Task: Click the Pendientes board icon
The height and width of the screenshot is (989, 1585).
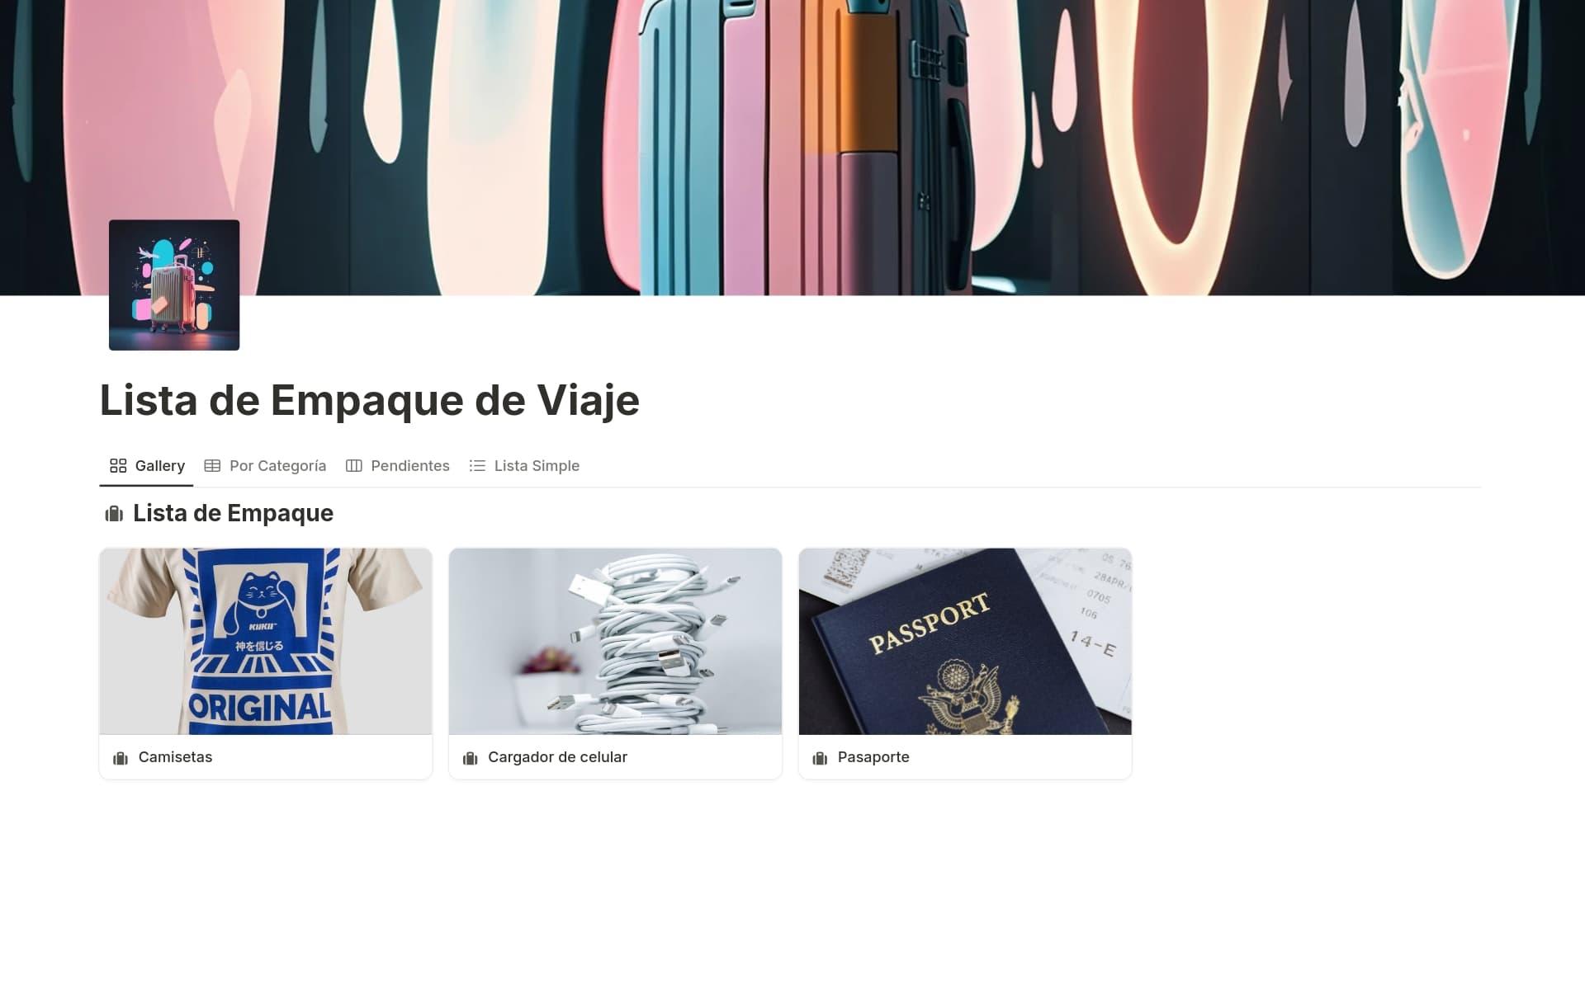Action: pyautogui.click(x=354, y=466)
